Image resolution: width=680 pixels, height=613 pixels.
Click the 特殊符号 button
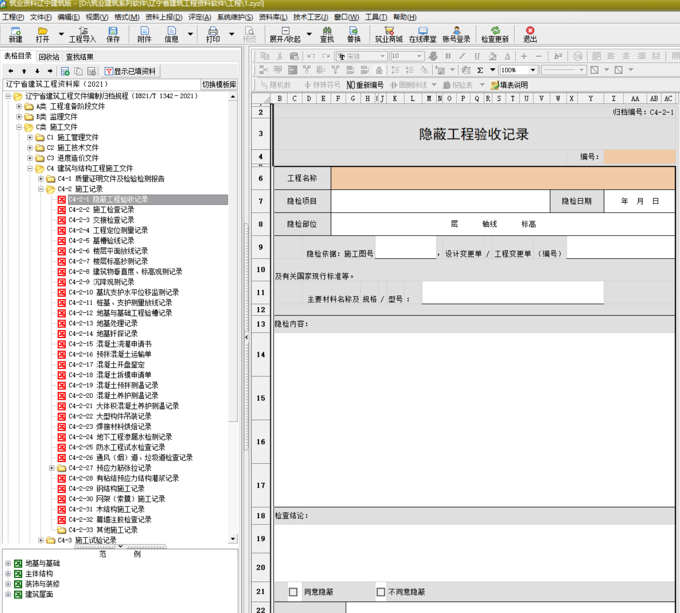(323, 85)
